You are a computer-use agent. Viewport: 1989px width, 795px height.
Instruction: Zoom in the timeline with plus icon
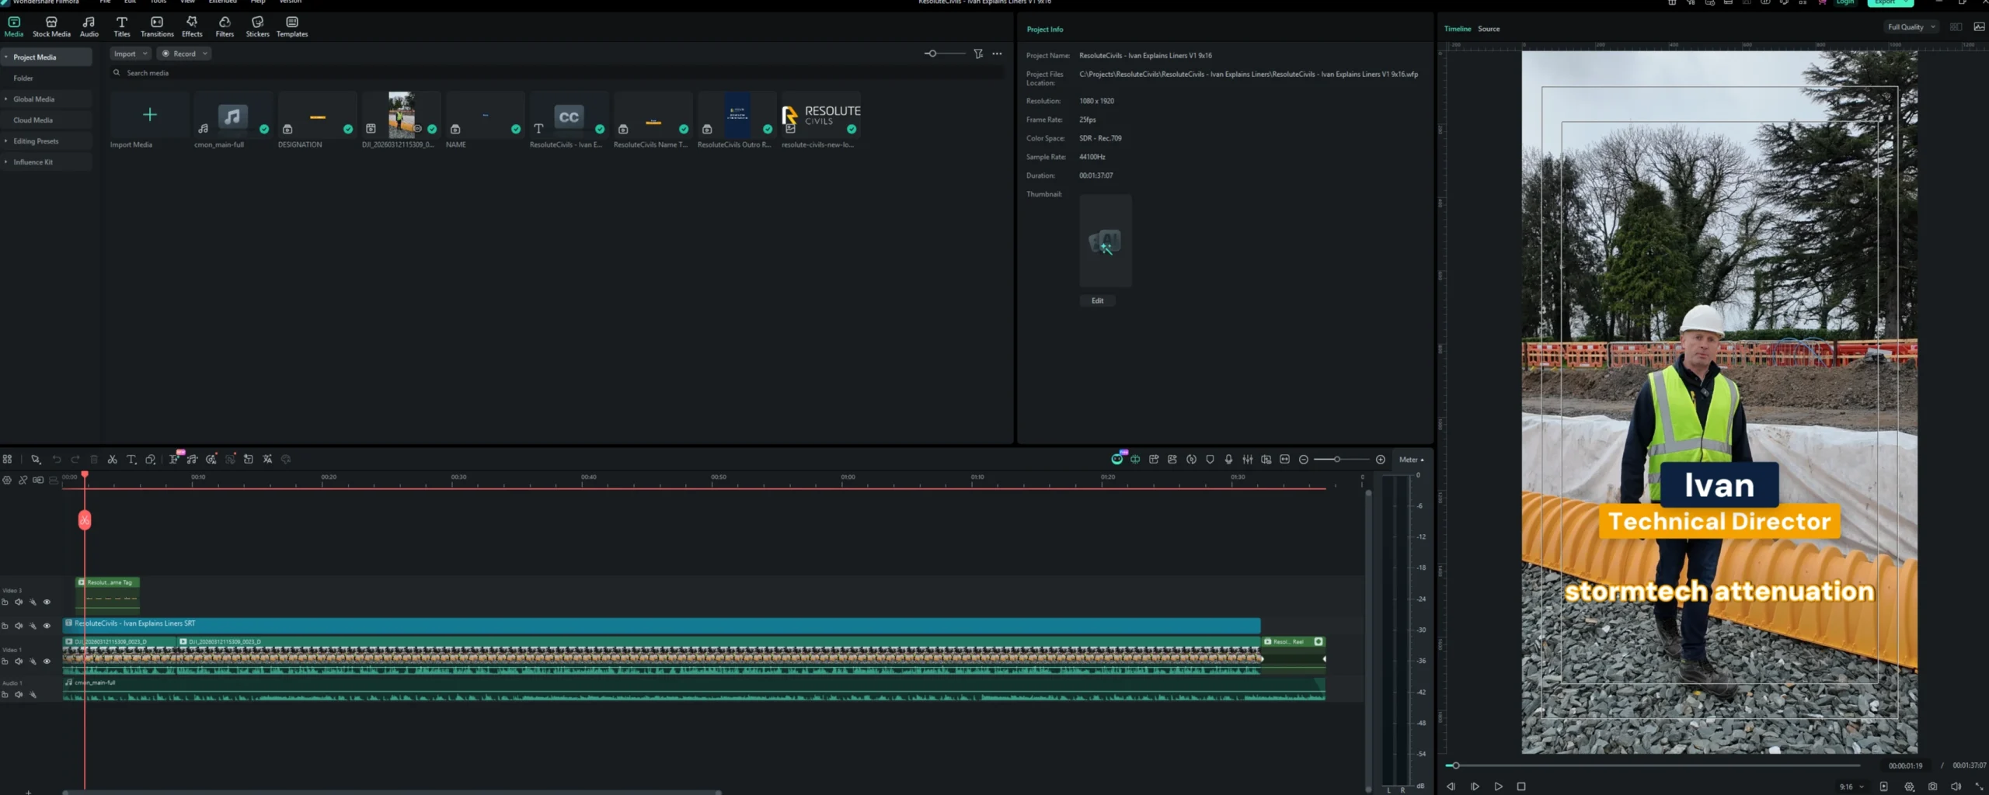(x=1381, y=460)
